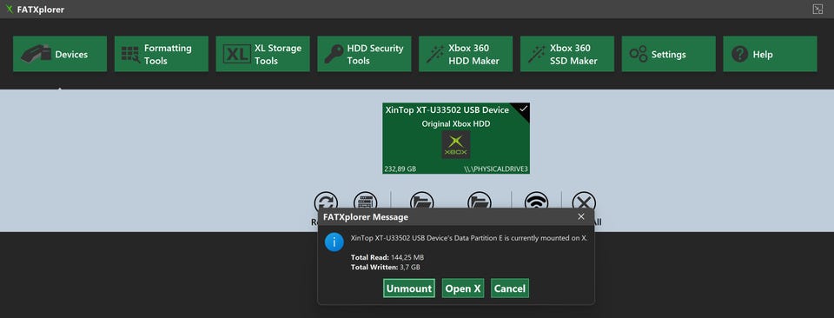Select XL Storage Tools

tap(262, 54)
